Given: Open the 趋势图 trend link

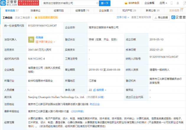Looking at the screenshot, I should click(101, 90).
